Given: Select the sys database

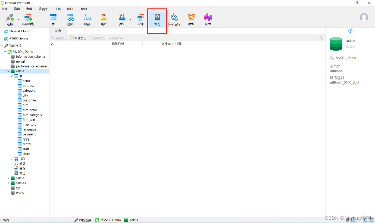Looking at the screenshot, I should click(18, 188).
